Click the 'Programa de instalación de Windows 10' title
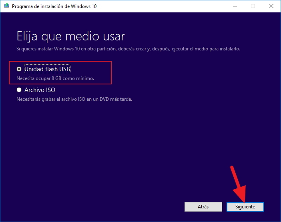Image resolution: width=281 pixels, height=222 pixels. pos(54,6)
